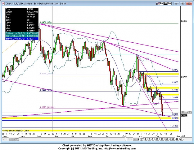Click the Date 05/27/11 row in data box
This screenshot has width=194, height=150.
[x=22, y=15]
